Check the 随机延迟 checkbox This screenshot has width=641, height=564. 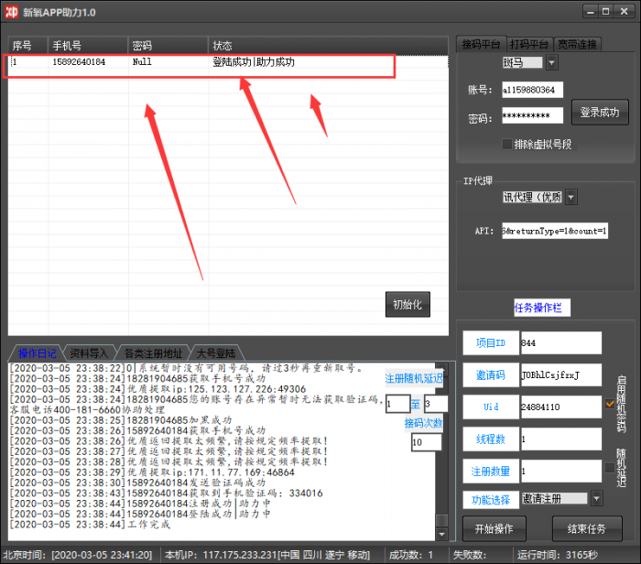pos(610,468)
